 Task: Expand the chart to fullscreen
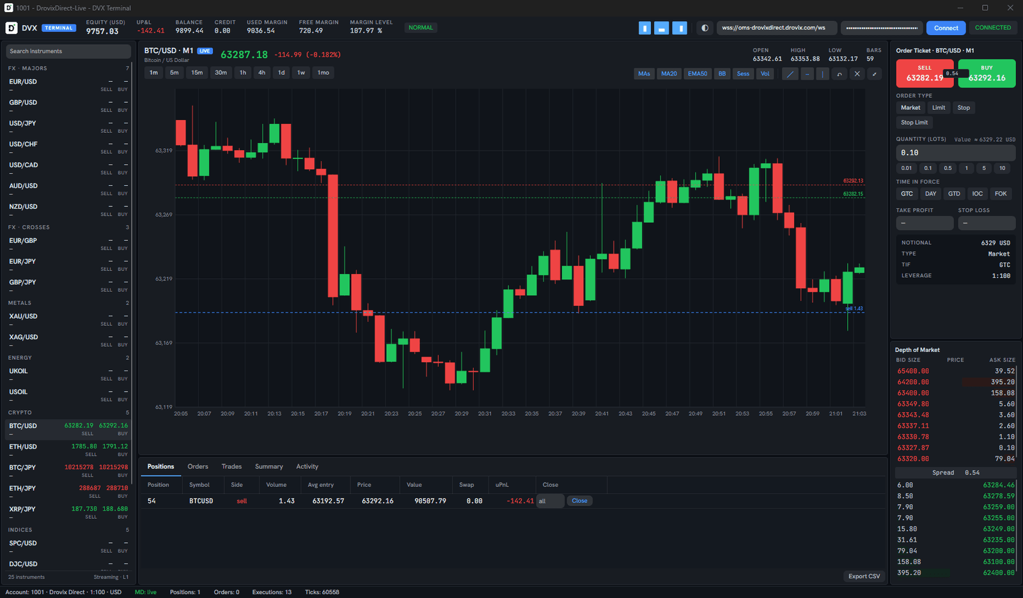tap(874, 74)
